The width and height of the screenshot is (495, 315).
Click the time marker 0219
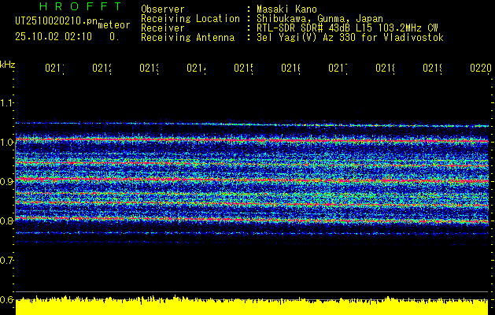(x=433, y=68)
